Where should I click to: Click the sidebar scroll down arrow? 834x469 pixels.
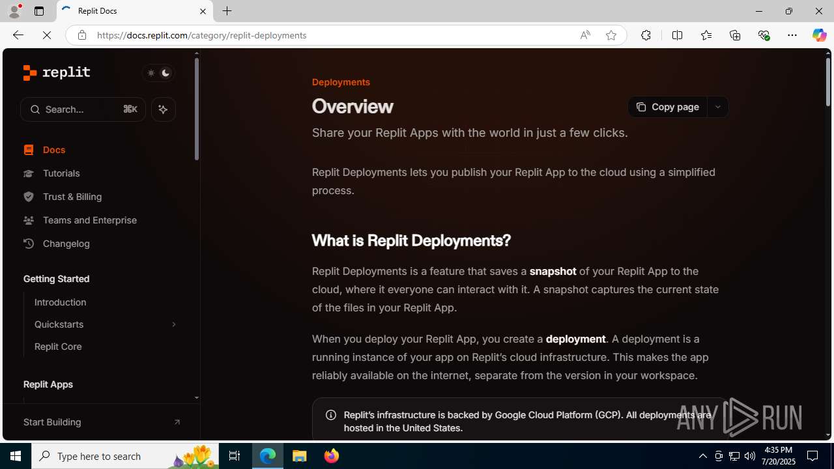click(x=197, y=397)
